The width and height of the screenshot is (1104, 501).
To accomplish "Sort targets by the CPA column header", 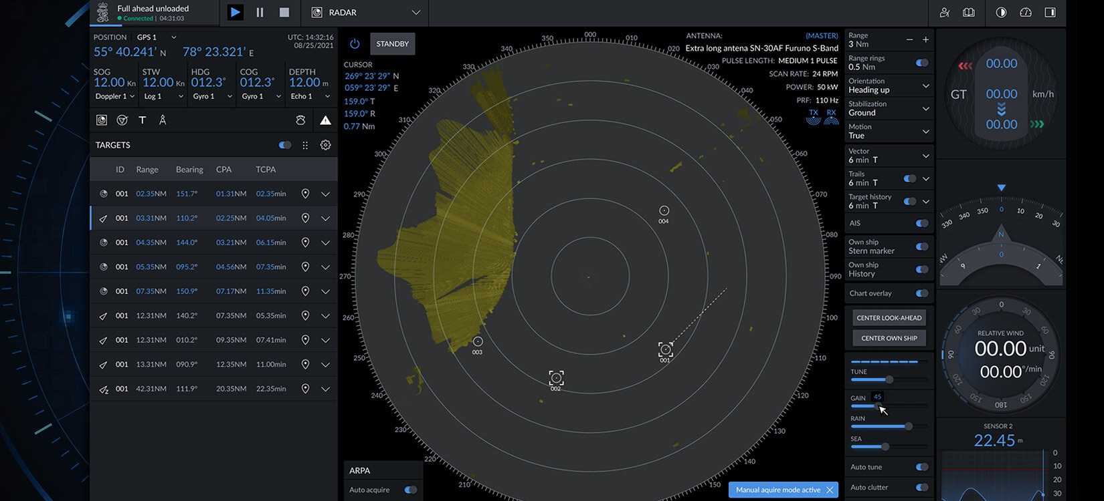I will [223, 170].
